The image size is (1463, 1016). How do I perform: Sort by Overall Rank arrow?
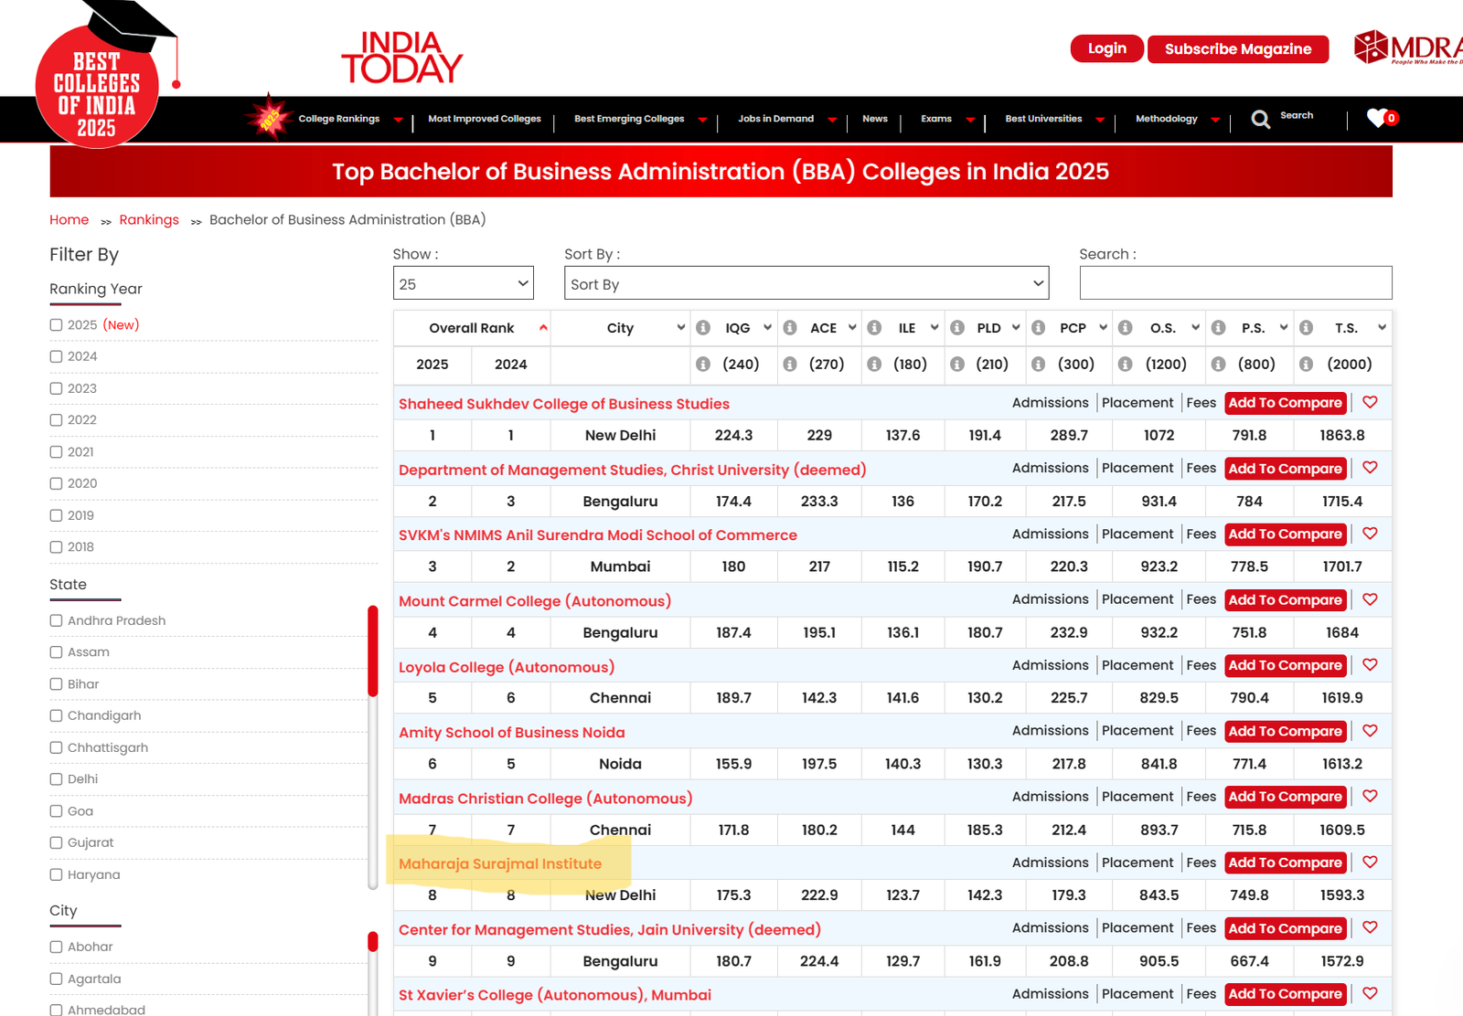point(543,328)
